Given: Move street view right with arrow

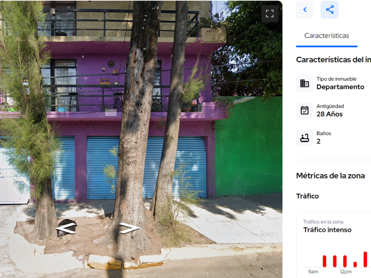Looking at the screenshot, I should pos(129,228).
